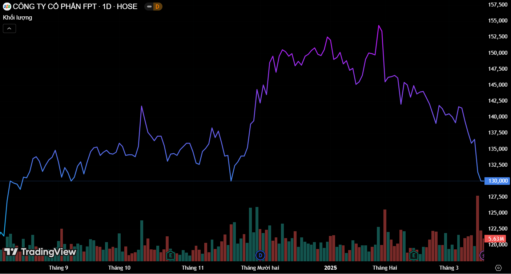Click the TradingView logo
The width and height of the screenshot is (511, 274).
[40, 252]
